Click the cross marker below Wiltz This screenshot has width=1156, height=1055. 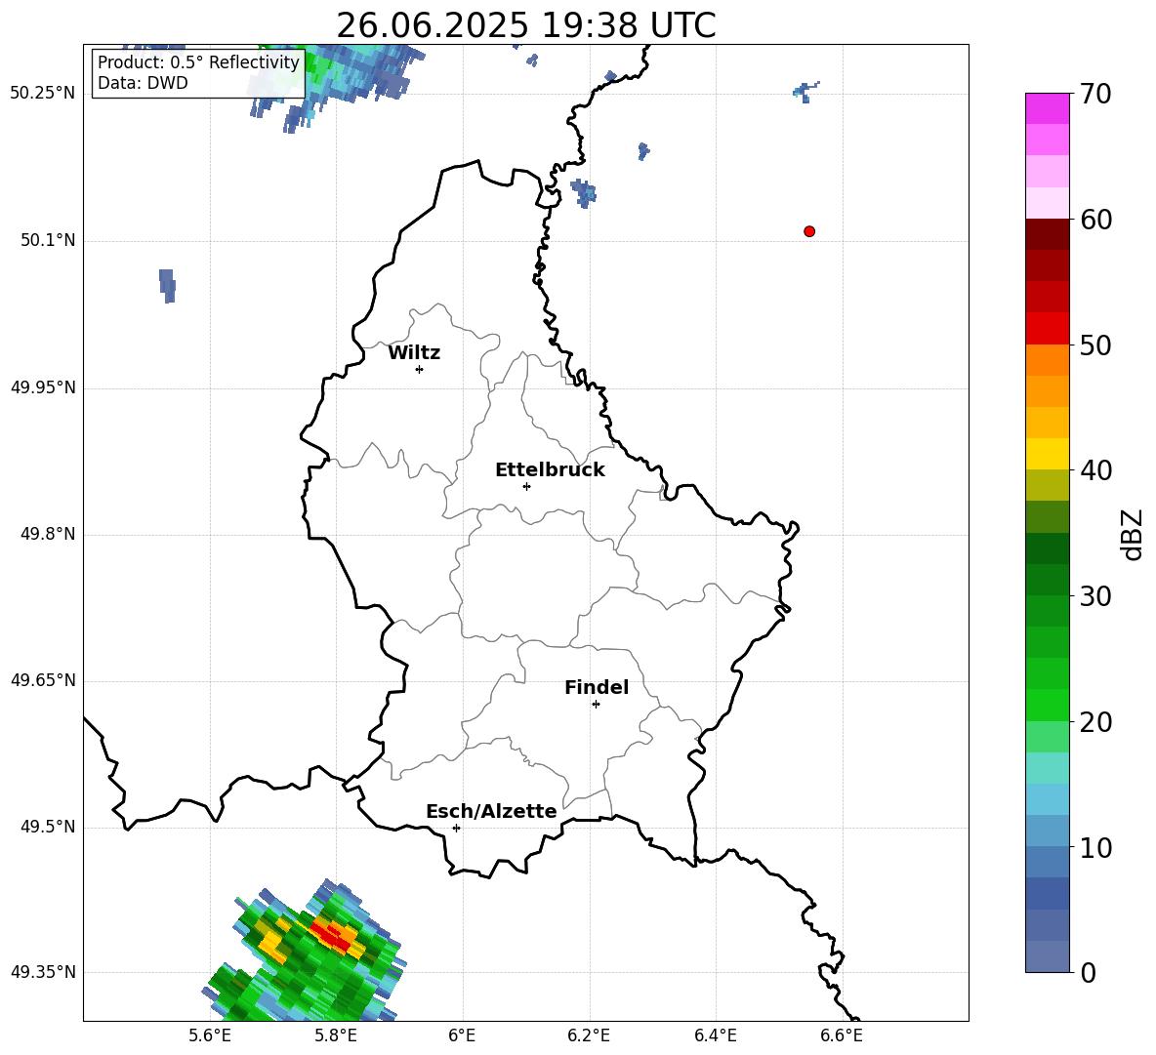tap(419, 369)
